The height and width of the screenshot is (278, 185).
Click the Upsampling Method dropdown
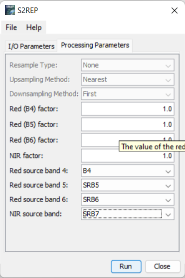click(x=128, y=79)
